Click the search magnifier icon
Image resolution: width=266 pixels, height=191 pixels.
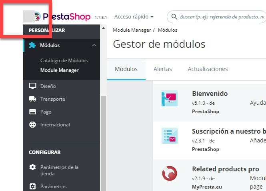click(x=174, y=17)
